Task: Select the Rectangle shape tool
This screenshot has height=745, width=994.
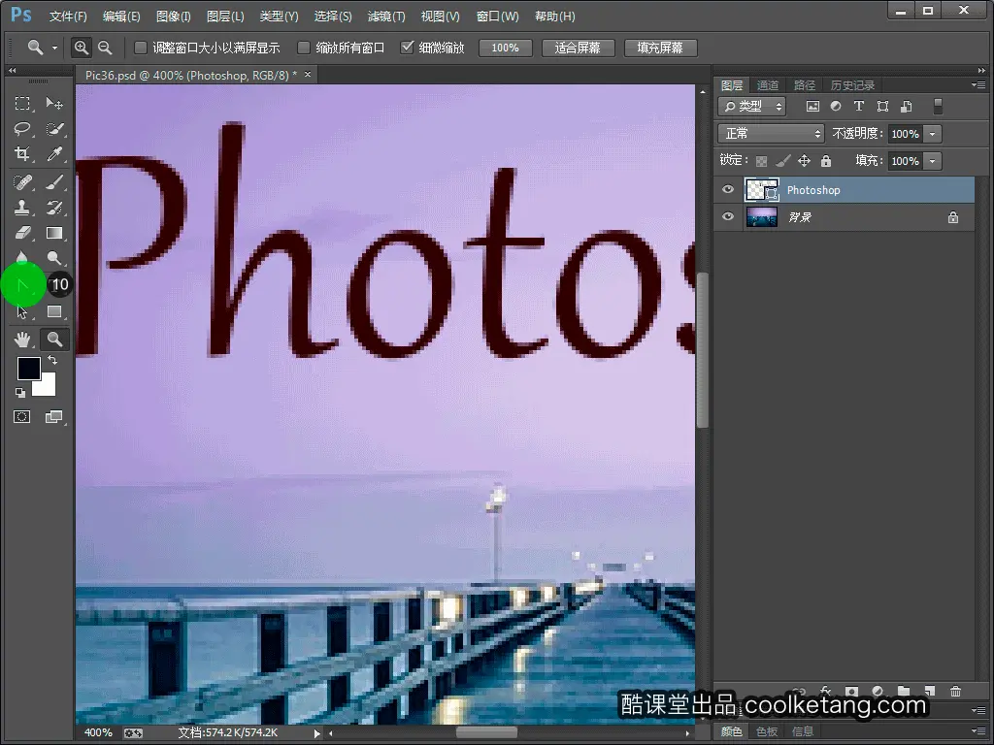Action: pyautogui.click(x=54, y=311)
